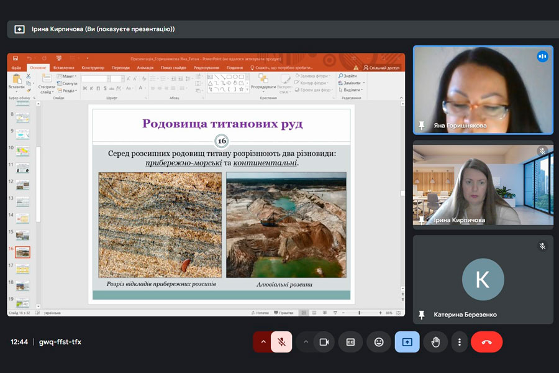Screen dimensions: 559x373
Task: Click the Створити слайд new slide icon
Action: [47, 78]
